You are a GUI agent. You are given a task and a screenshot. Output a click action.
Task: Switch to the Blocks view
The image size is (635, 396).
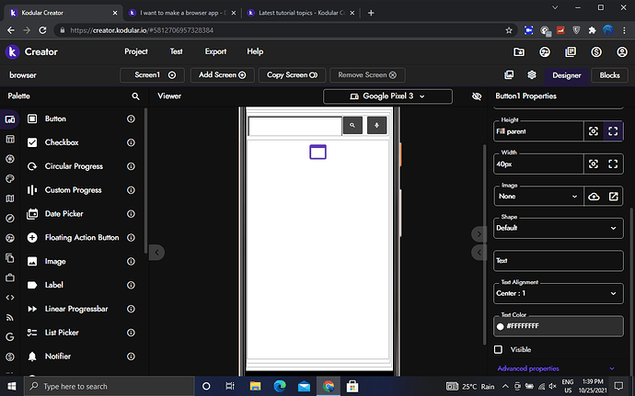point(609,75)
